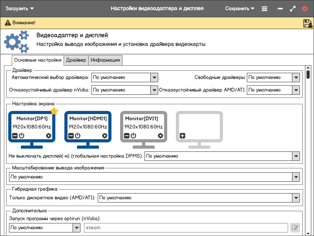Switch to the Драйвер tab

pyautogui.click(x=76, y=60)
